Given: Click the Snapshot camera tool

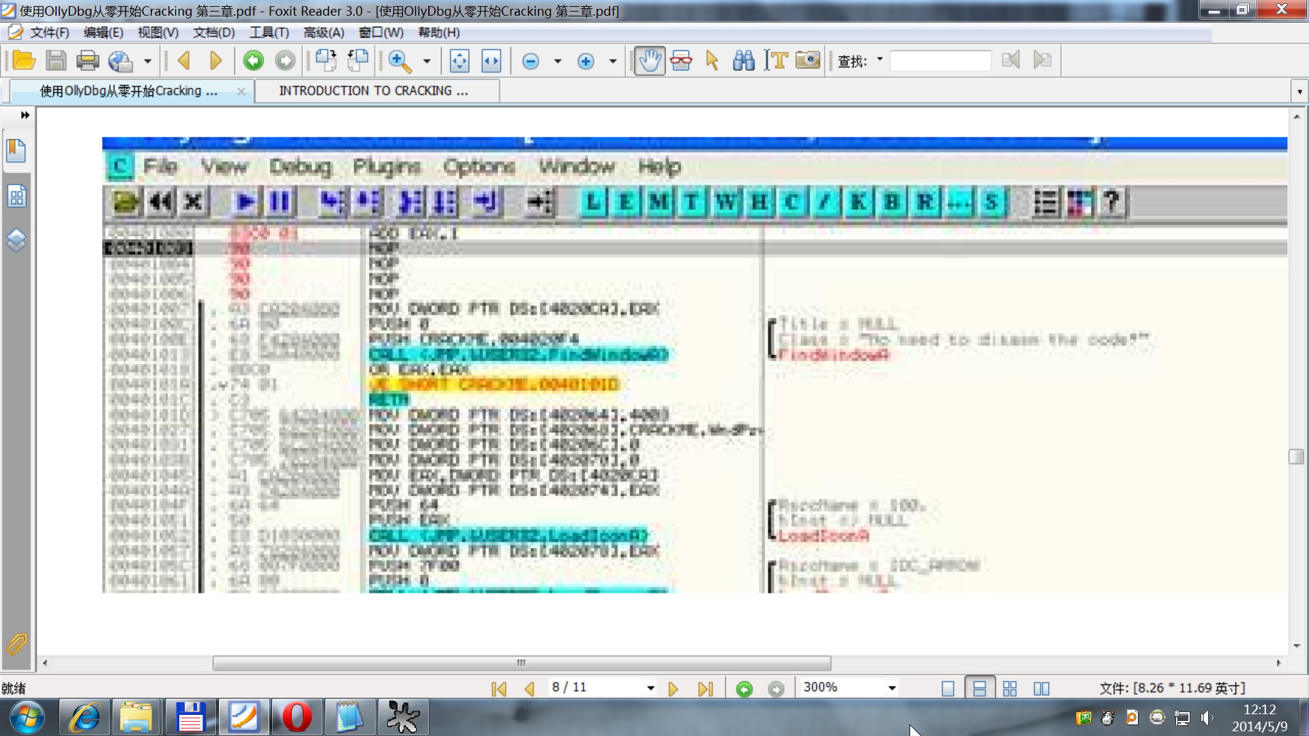Looking at the screenshot, I should (x=808, y=61).
